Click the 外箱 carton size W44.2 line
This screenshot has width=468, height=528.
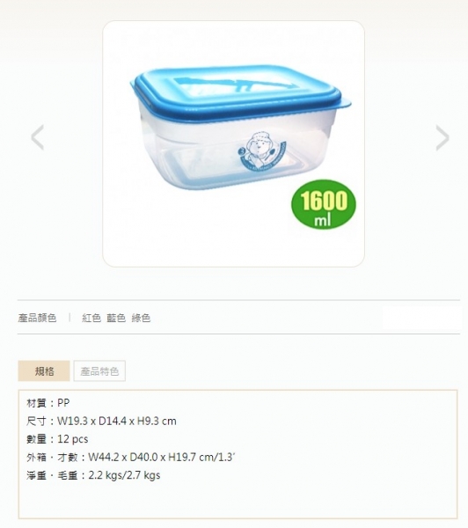(131, 458)
